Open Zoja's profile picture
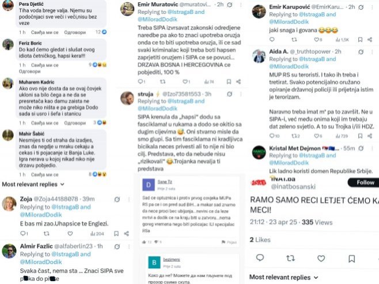379x284 pixels. click(x=9, y=203)
